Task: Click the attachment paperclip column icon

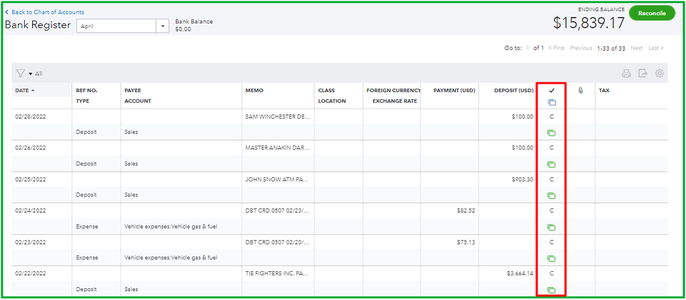Action: click(x=581, y=91)
